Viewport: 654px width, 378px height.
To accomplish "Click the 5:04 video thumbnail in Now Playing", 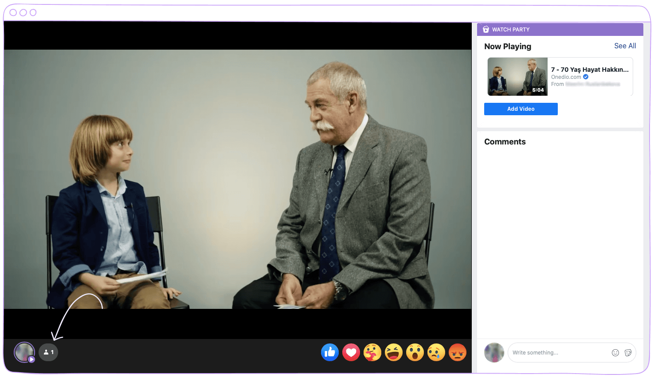I will (517, 76).
